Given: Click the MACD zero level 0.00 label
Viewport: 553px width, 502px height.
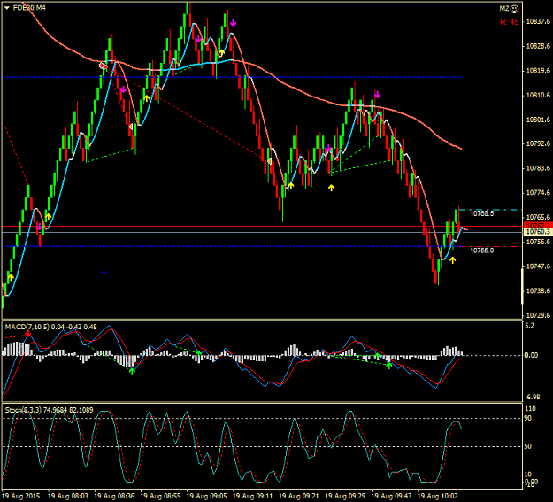Looking at the screenshot, I should point(531,355).
